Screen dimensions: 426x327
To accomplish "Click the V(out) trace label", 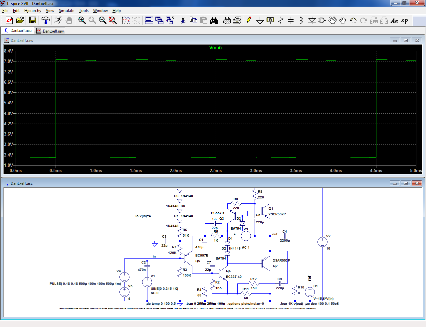I will coord(215,48).
